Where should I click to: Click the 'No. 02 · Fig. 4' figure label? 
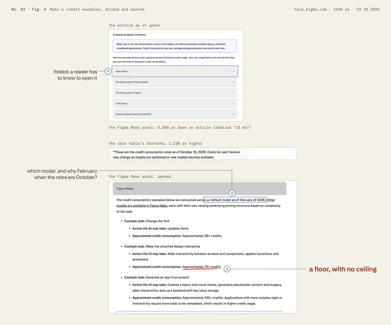[x=29, y=9]
